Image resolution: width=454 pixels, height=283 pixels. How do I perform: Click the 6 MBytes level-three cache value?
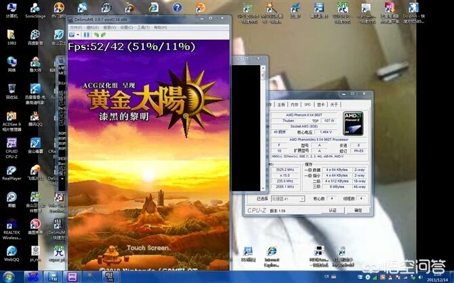pos(337,187)
